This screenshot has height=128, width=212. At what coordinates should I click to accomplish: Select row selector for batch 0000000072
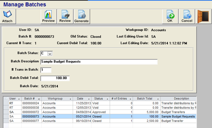6,112
